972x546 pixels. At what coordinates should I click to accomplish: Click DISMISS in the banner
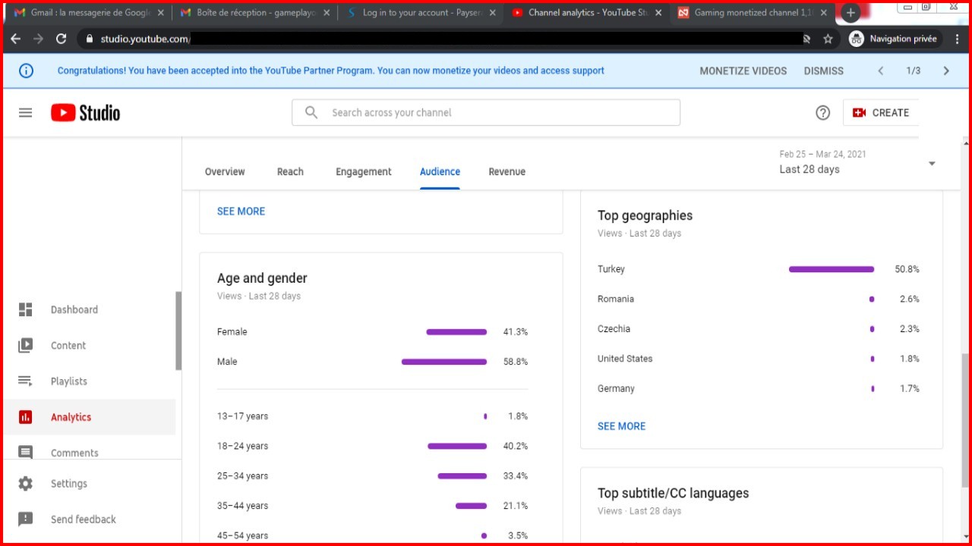click(824, 71)
